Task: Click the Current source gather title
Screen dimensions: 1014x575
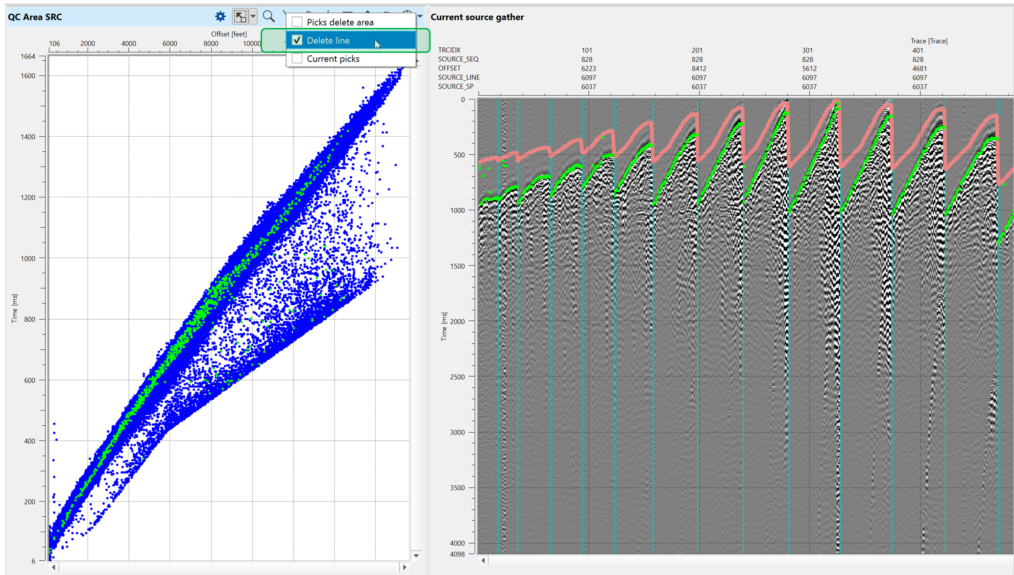Action: 477,17
